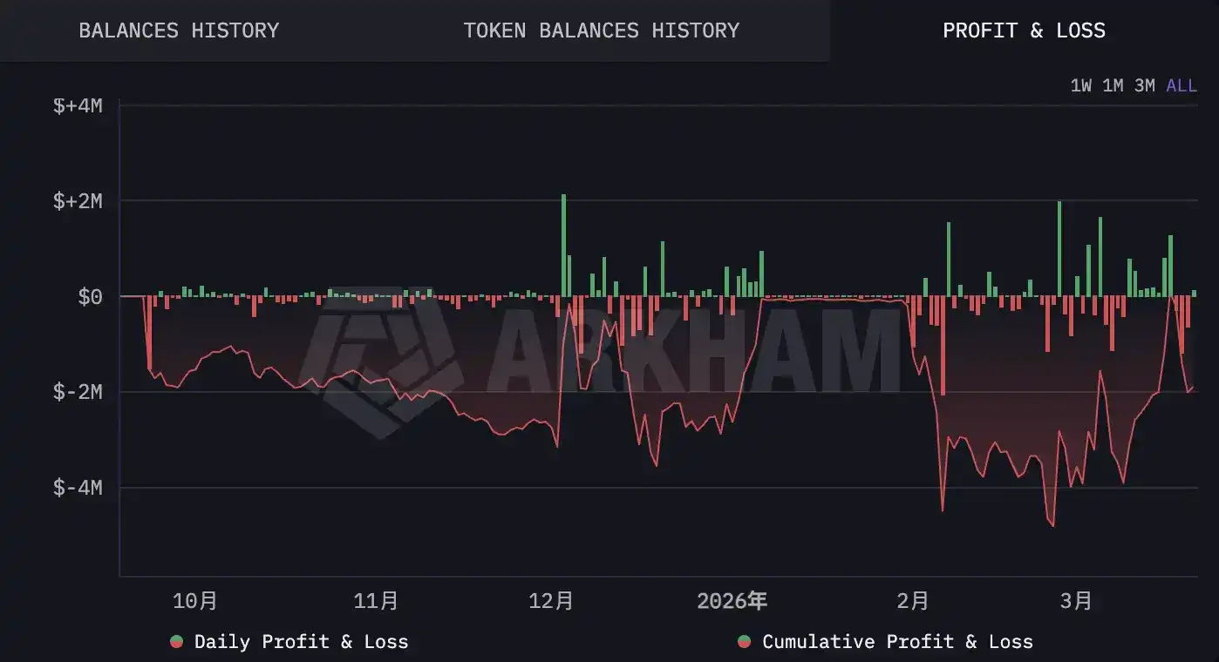The width and height of the screenshot is (1219, 662).
Task: Show ALL time range data
Action: tap(1182, 85)
